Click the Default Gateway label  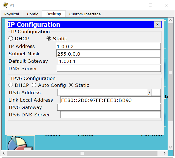click(28, 61)
